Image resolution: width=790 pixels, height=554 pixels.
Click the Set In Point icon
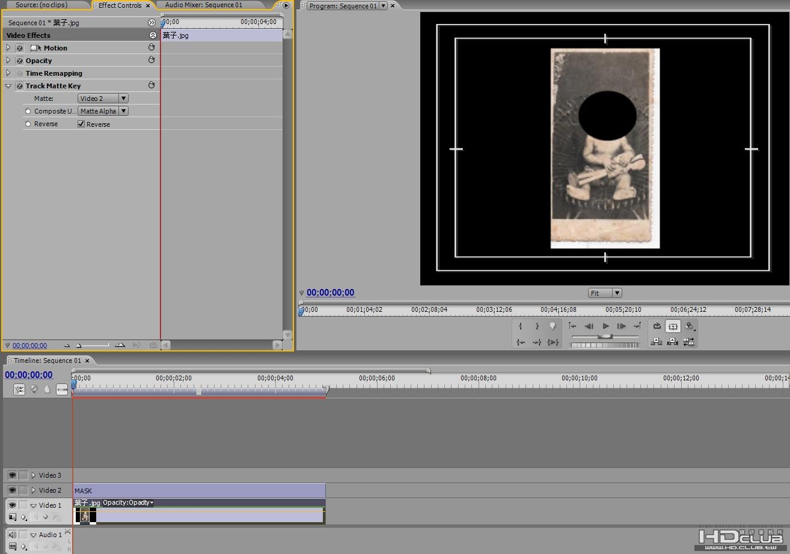click(521, 326)
